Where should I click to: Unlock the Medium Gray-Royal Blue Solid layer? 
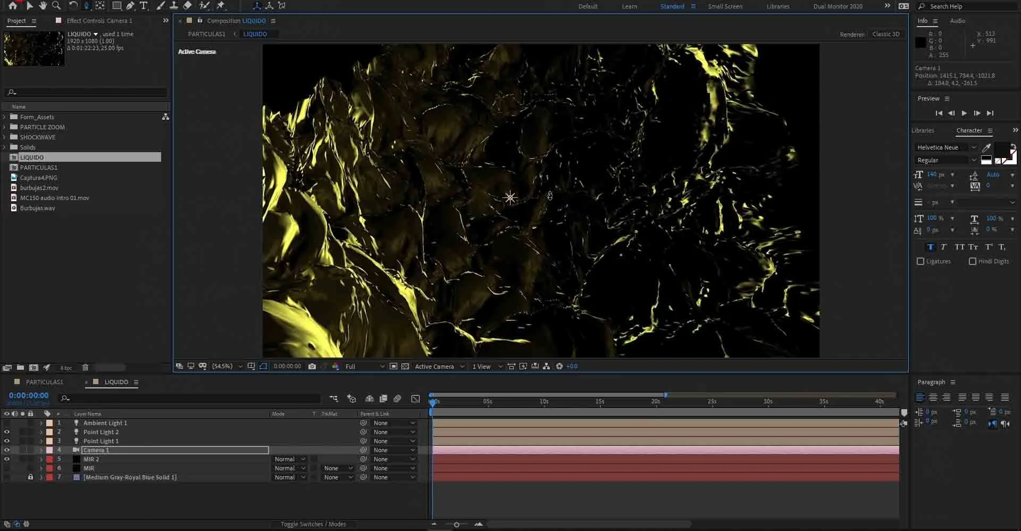point(30,477)
